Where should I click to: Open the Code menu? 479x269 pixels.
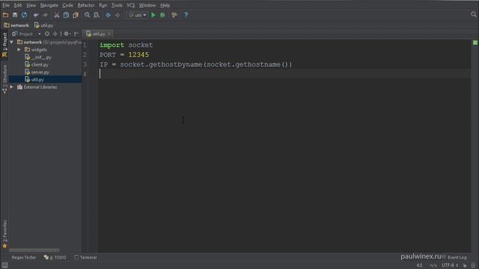pyautogui.click(x=68, y=5)
